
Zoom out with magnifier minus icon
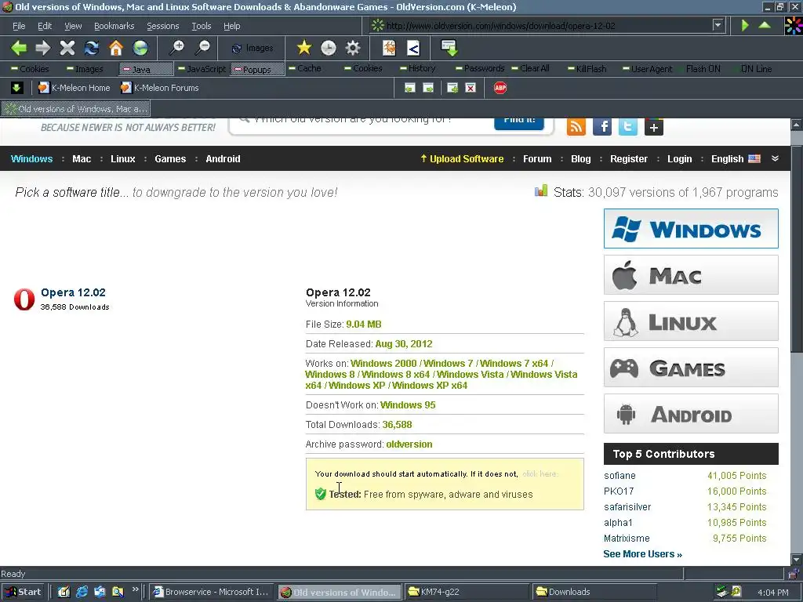tap(203, 48)
